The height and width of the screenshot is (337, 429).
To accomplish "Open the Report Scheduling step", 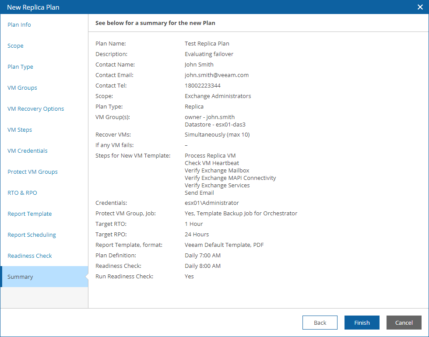I will (x=32, y=235).
